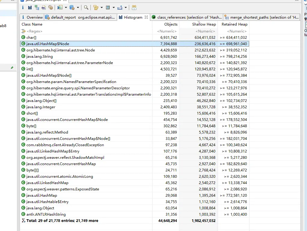
Task: Click the Histogram bar-chart toolbar icon
Action: click(30, 8)
